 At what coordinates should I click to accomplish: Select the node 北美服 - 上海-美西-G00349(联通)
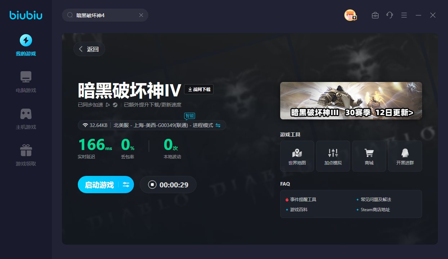pyautogui.click(x=151, y=125)
